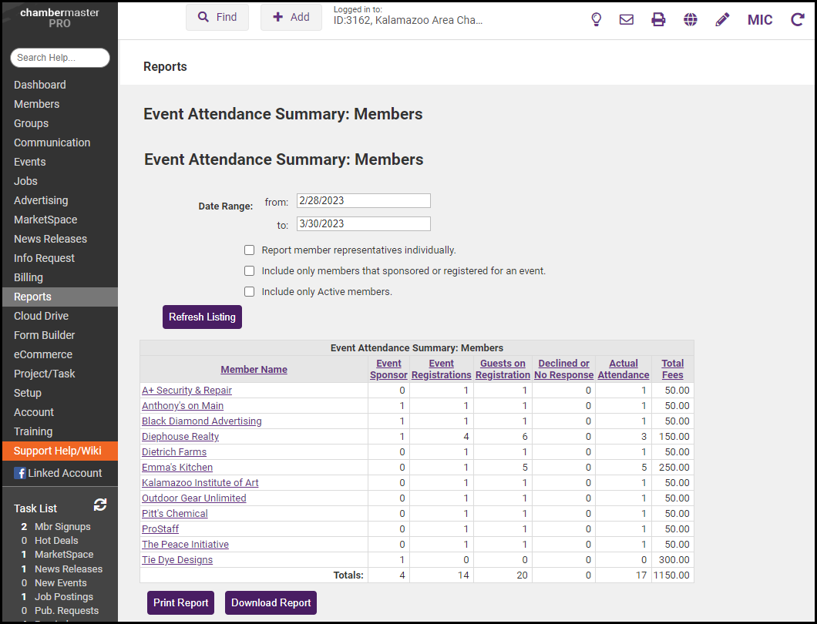The width and height of the screenshot is (817, 624).
Task: Refresh the Task List with sync icon
Action: [100, 505]
